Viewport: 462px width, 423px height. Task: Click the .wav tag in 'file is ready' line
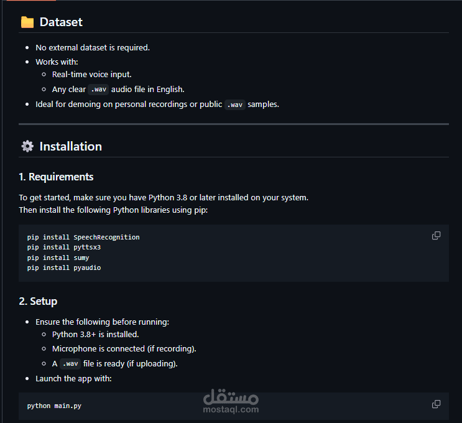(x=70, y=364)
